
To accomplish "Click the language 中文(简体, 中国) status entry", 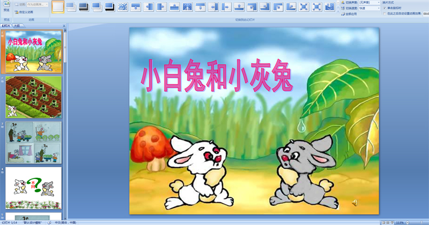I will [x=65, y=223].
